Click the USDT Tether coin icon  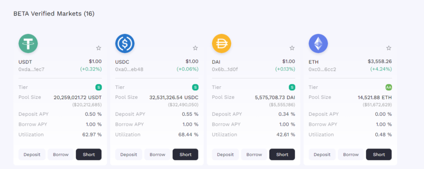point(28,43)
